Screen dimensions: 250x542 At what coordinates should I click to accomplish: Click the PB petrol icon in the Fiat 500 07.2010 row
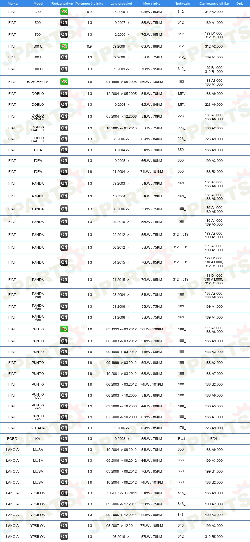point(64,12)
